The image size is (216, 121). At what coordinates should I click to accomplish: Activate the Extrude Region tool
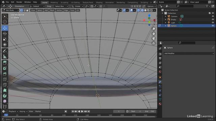pos(5,63)
